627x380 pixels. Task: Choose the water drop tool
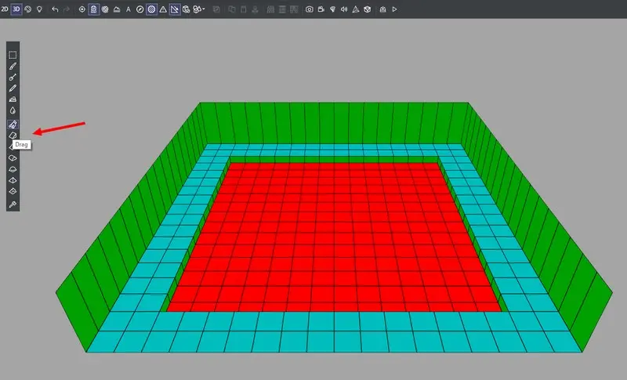[13, 111]
